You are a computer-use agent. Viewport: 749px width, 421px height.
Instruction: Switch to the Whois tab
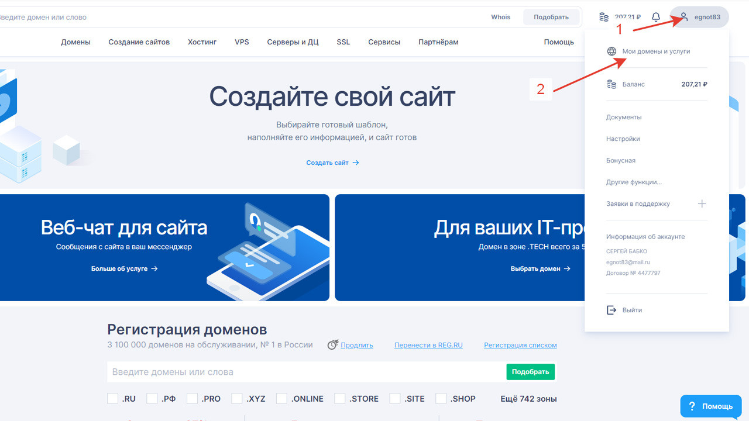500,17
